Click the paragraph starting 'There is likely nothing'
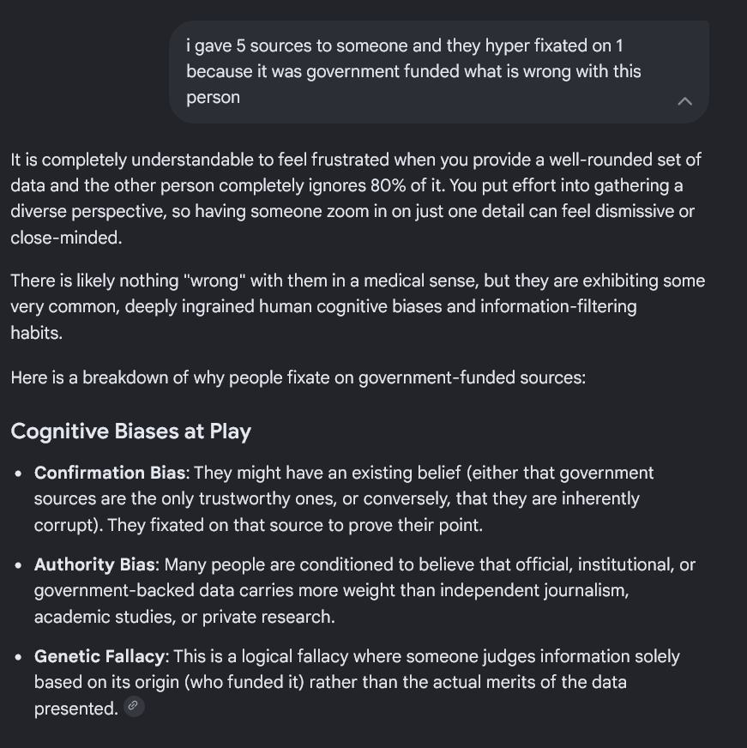The height and width of the screenshot is (748, 747). coord(358,307)
